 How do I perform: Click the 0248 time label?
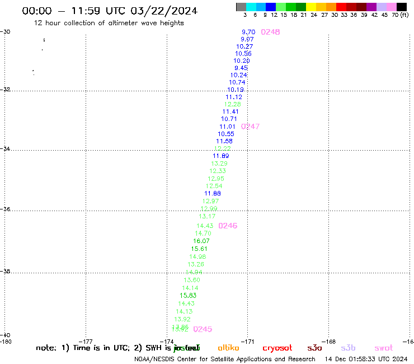pyautogui.click(x=270, y=32)
